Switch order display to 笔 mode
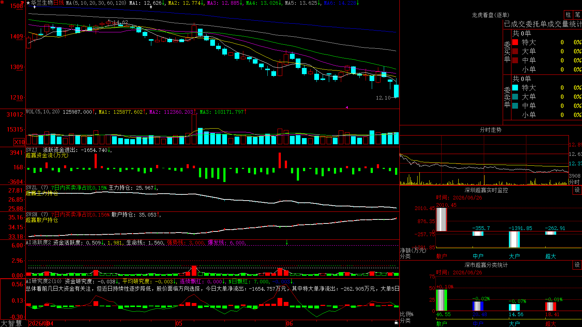The image size is (582, 327). click(x=577, y=15)
